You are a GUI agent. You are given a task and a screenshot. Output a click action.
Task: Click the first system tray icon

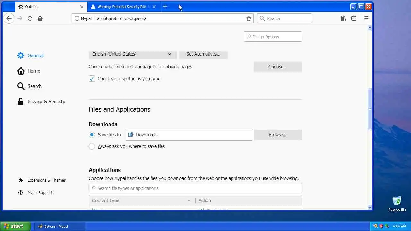pos(375,226)
